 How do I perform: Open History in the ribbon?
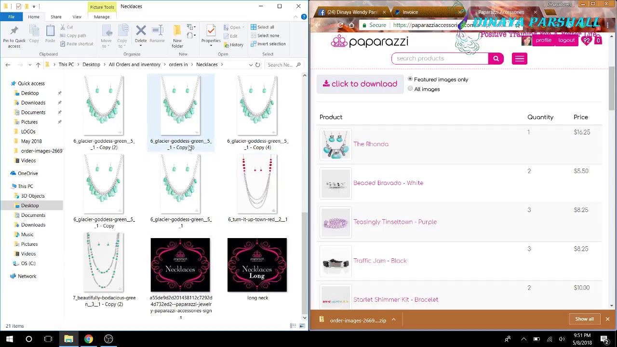coord(233,45)
